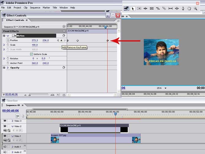The height and width of the screenshot is (154, 205).
Task: Select the Hand tool
Action: click(x=189, y=9)
